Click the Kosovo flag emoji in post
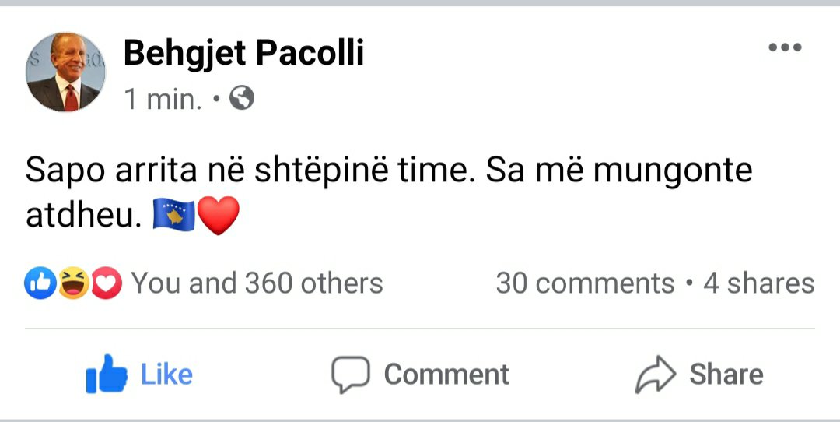Image resolution: width=840 pixels, height=422 pixels. (x=173, y=216)
